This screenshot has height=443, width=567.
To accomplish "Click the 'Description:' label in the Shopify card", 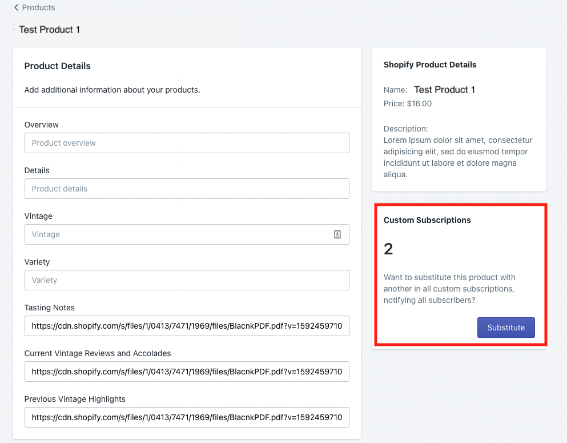I will click(x=406, y=129).
